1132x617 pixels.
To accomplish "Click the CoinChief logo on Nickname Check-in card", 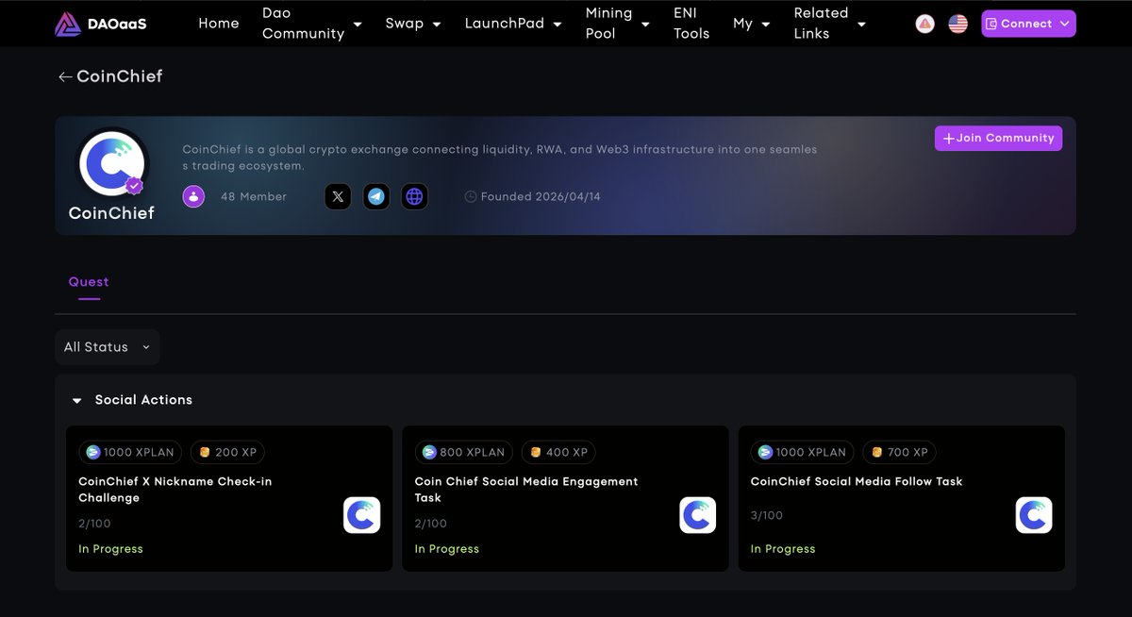I will tap(362, 515).
